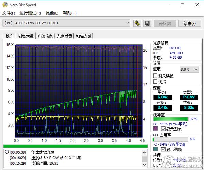204x170 pixels.
Task: Switch to the 光盘质量 tab
Action: [64, 36]
